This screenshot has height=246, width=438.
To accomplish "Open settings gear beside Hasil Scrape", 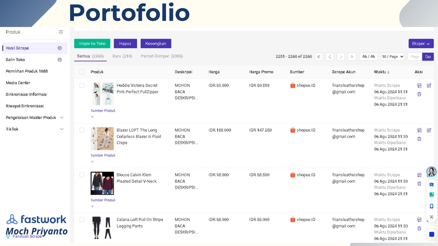I will (x=59, y=48).
